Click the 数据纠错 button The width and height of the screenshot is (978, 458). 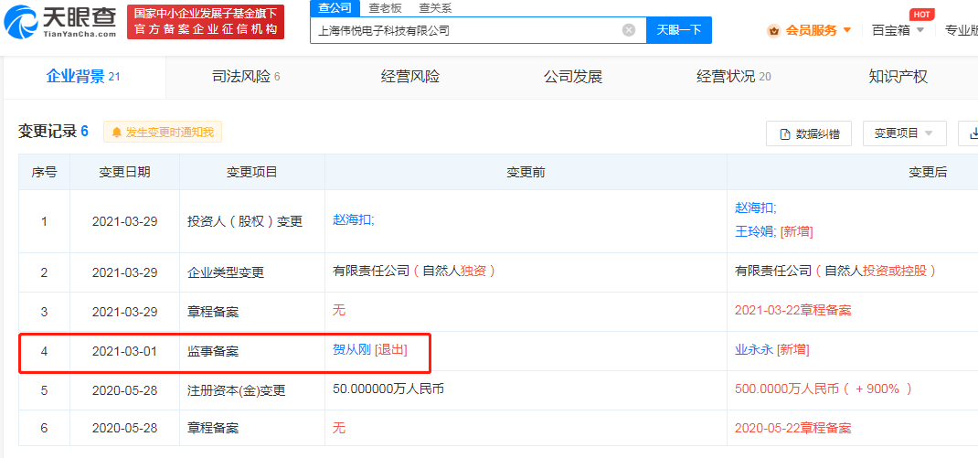click(808, 133)
